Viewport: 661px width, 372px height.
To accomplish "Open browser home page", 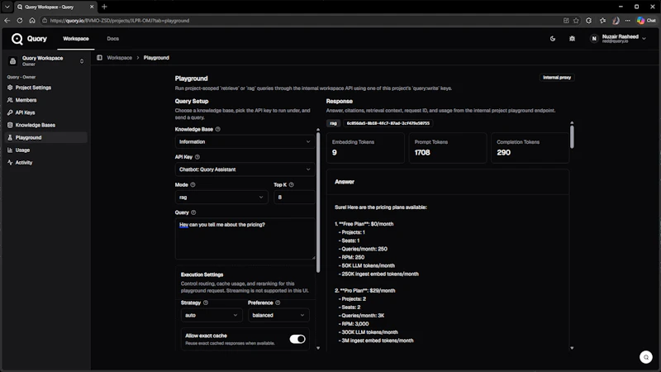I will (x=32, y=20).
